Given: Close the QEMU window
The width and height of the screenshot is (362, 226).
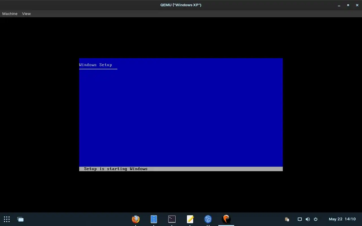Looking at the screenshot, I should [x=357, y=5].
